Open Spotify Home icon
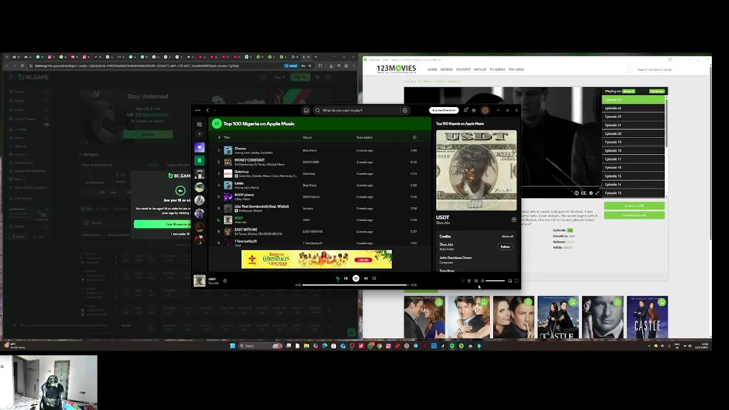Viewport: 729px width, 410px height. [306, 110]
